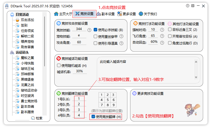This screenshot has width=211, height=128.
Task: Open the 副本设置 tab
Action: pyautogui.click(x=105, y=14)
